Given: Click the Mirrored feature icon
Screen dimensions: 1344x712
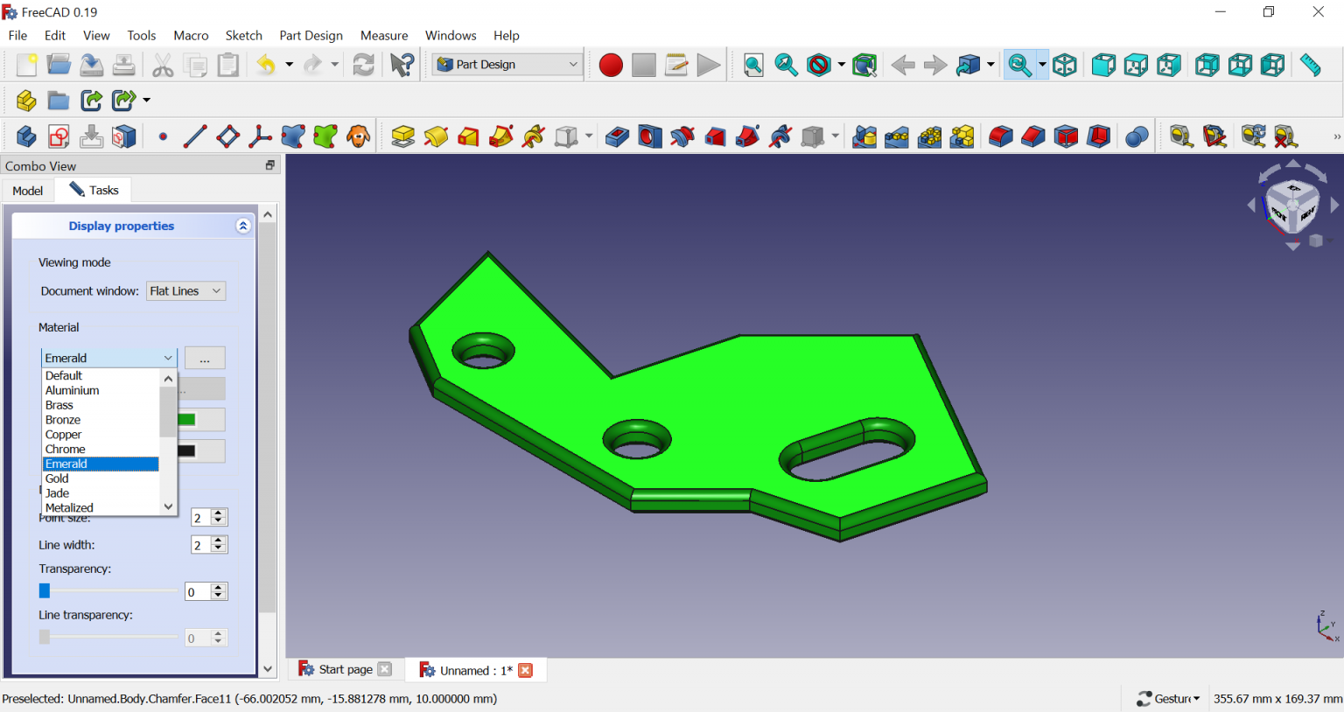Looking at the screenshot, I should [x=864, y=137].
